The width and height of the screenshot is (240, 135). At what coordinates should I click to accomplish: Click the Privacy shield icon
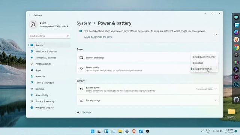tap(31, 101)
